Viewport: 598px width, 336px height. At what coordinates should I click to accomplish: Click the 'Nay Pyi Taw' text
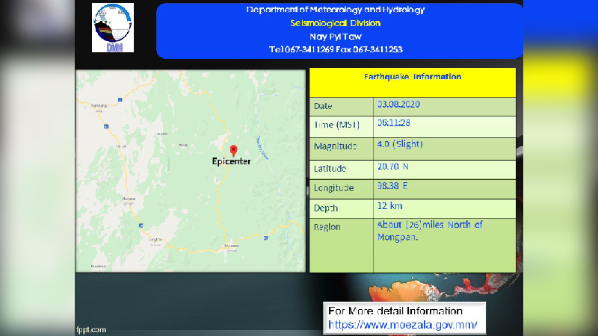click(x=336, y=37)
